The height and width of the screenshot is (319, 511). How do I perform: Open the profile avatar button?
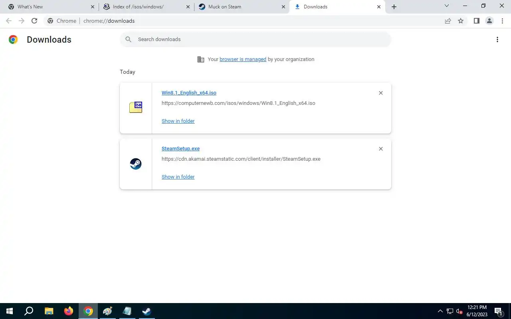pos(489,21)
